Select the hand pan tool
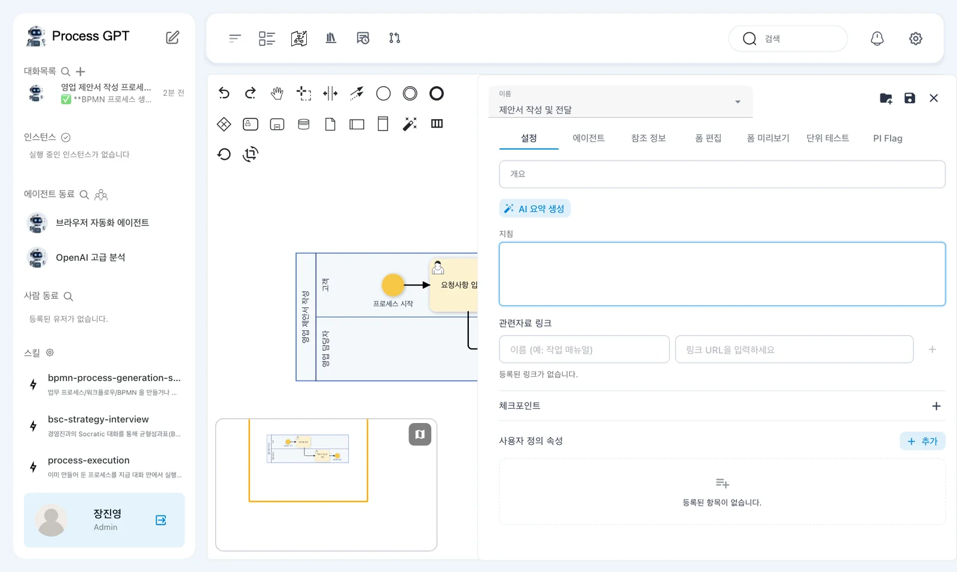 277,93
